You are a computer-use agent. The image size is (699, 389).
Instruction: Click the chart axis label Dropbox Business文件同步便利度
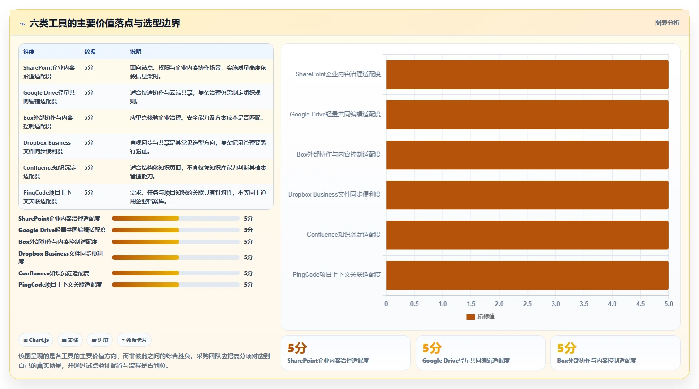tap(334, 194)
